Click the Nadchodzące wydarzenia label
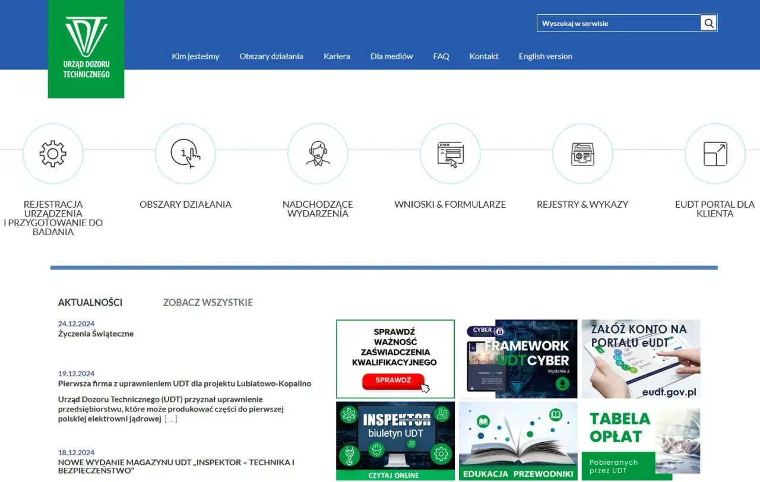The height and width of the screenshot is (482, 760). pyautogui.click(x=318, y=209)
